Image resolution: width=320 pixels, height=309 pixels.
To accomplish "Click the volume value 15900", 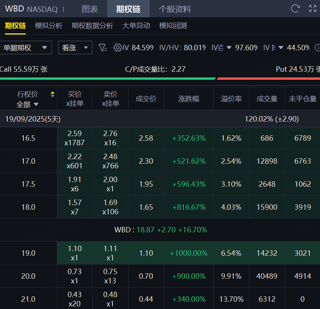I will coord(267,207).
